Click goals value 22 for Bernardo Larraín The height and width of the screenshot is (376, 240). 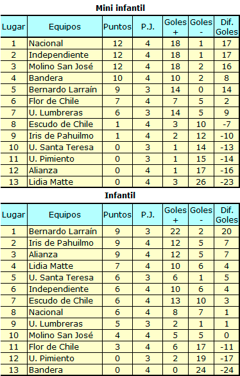175,232
